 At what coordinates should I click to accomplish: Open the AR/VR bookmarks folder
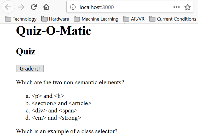134,19
